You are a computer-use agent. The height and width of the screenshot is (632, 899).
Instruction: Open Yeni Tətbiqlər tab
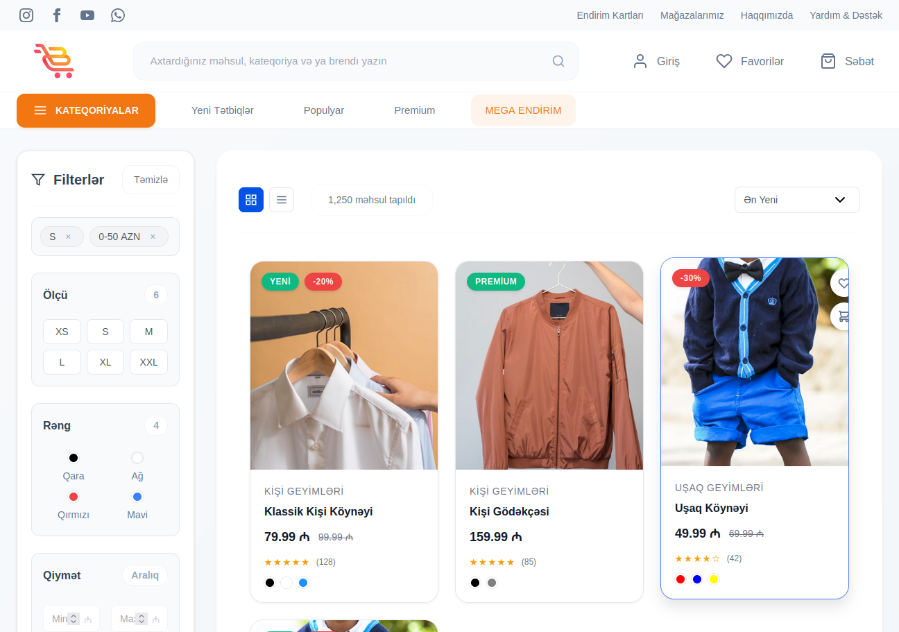tap(223, 110)
